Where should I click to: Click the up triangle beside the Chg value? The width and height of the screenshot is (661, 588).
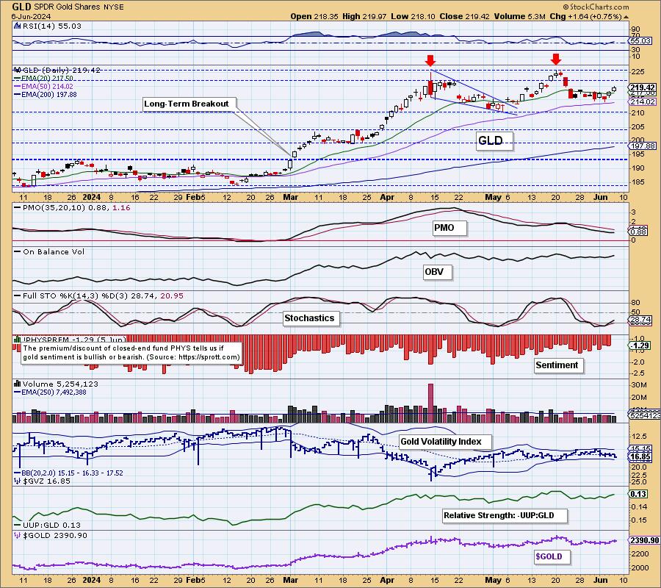point(626,17)
